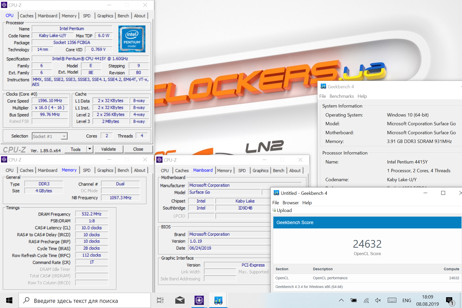Open Help menu in Geekbench 4 system window
This screenshot has width=462, height=308.
362,96
